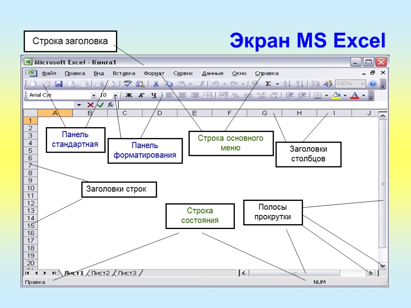Click the red X cancel entry icon
The width and height of the screenshot is (411, 308).
pyautogui.click(x=90, y=105)
